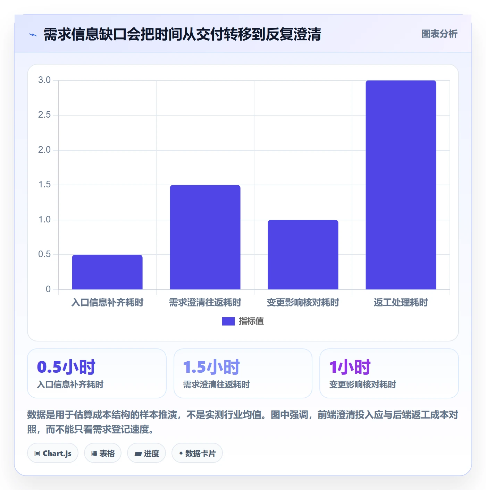Click the 表格 tag chip

pyautogui.click(x=103, y=453)
